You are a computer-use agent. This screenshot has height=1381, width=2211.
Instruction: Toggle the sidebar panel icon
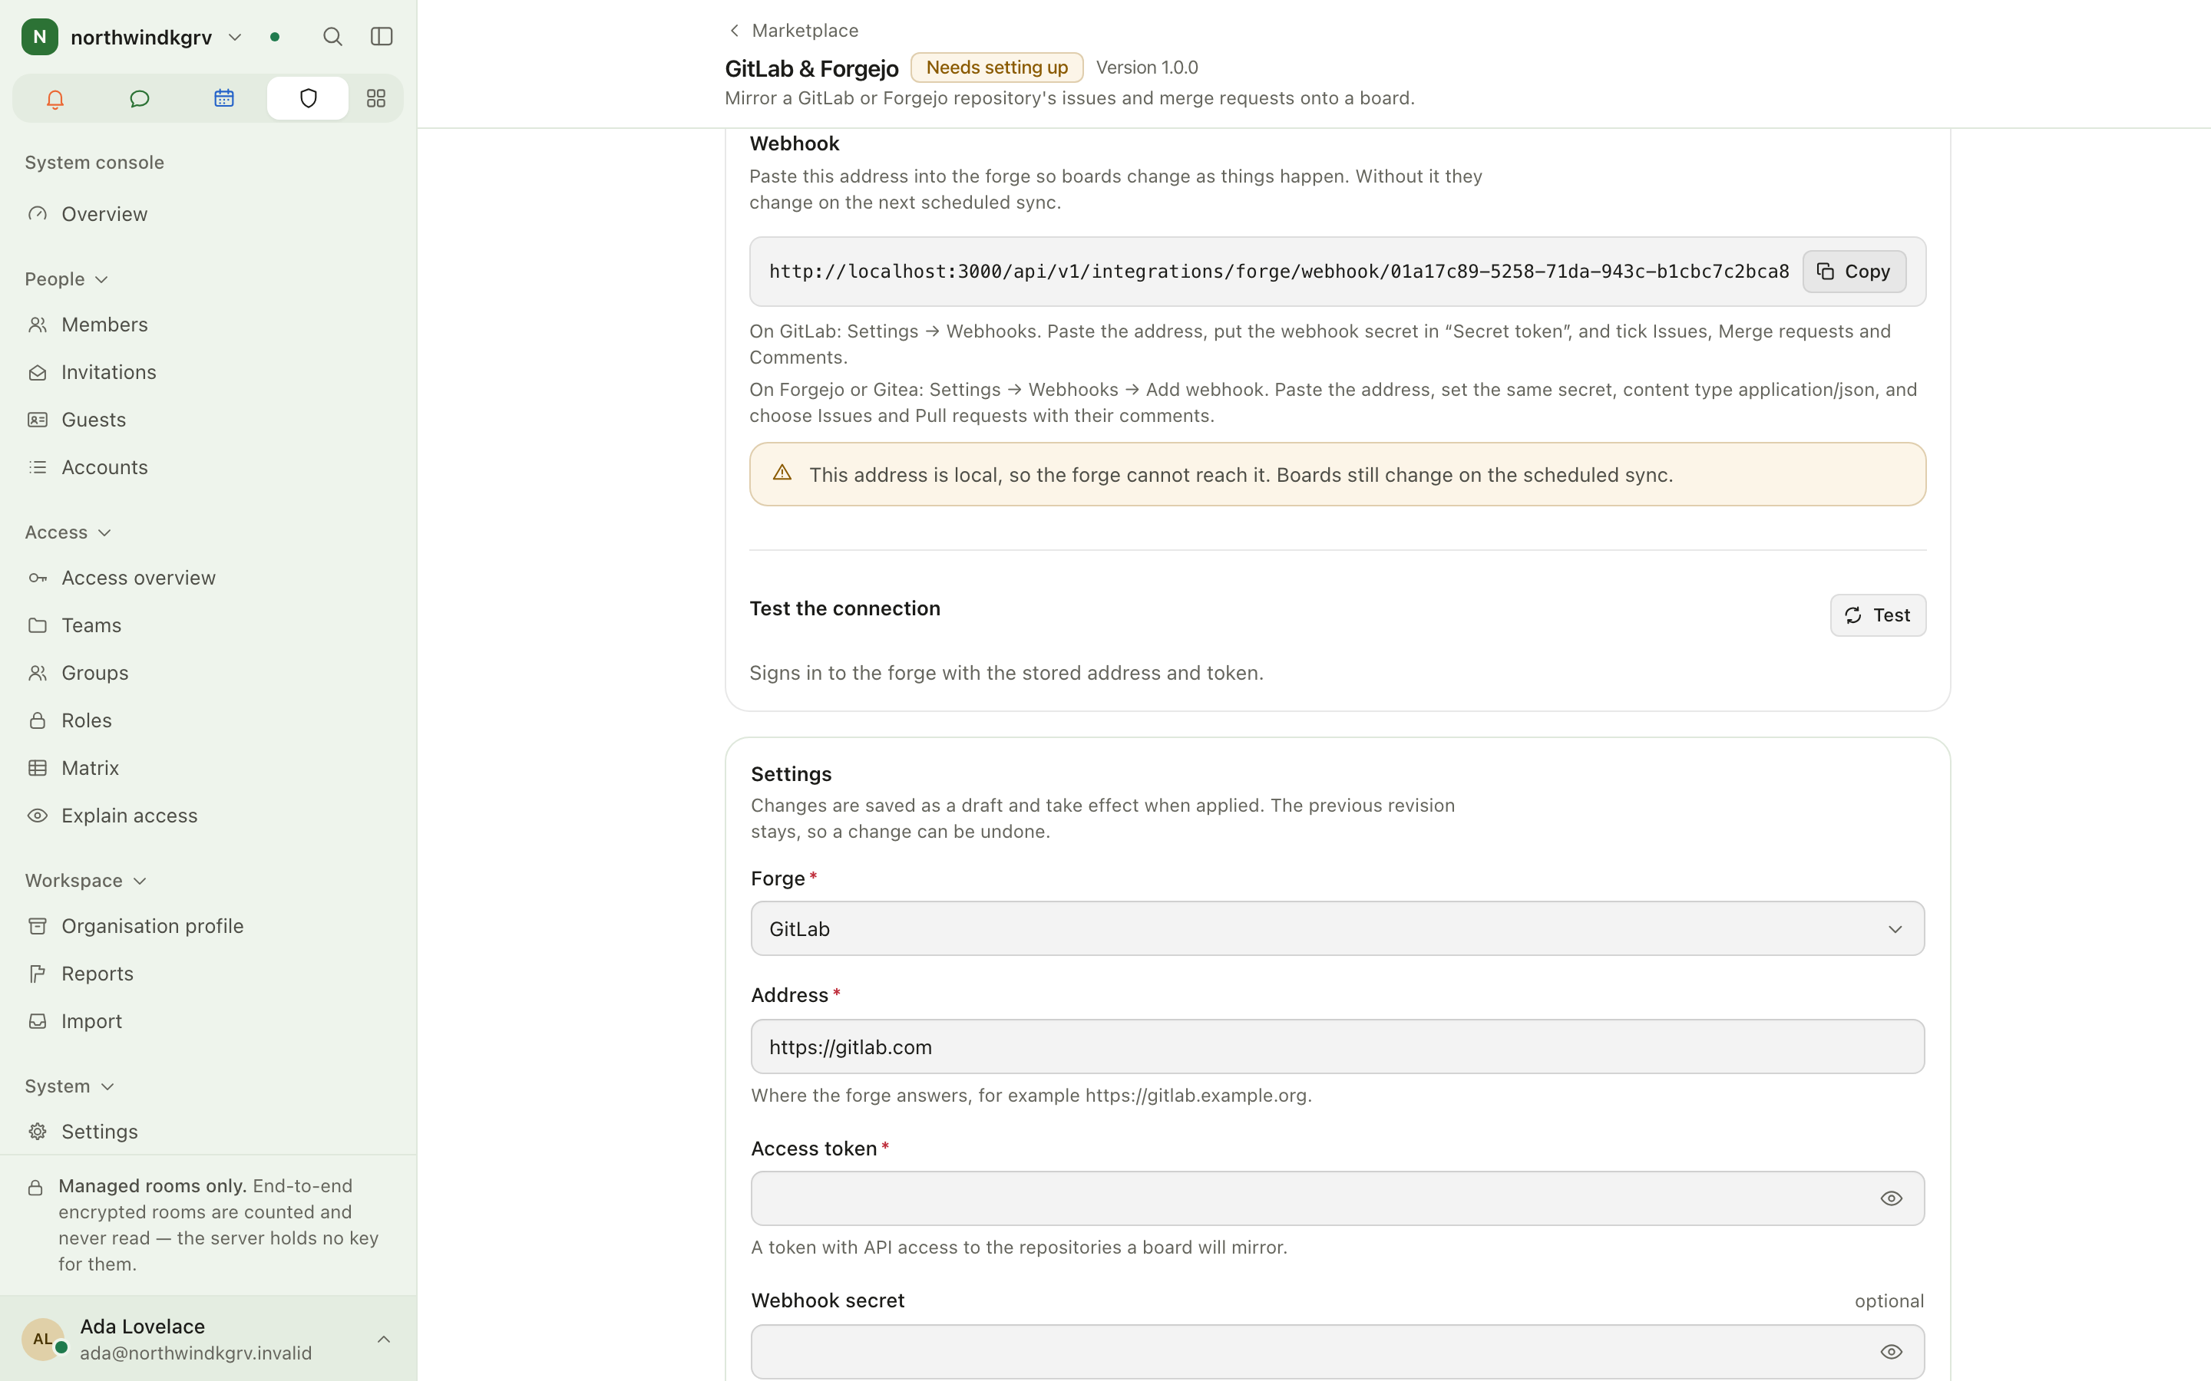382,37
